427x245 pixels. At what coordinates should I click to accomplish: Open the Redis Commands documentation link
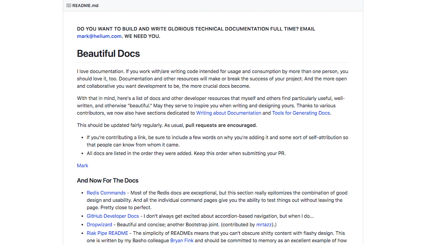(106, 192)
